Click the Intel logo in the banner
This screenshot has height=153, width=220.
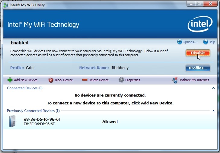200,24
